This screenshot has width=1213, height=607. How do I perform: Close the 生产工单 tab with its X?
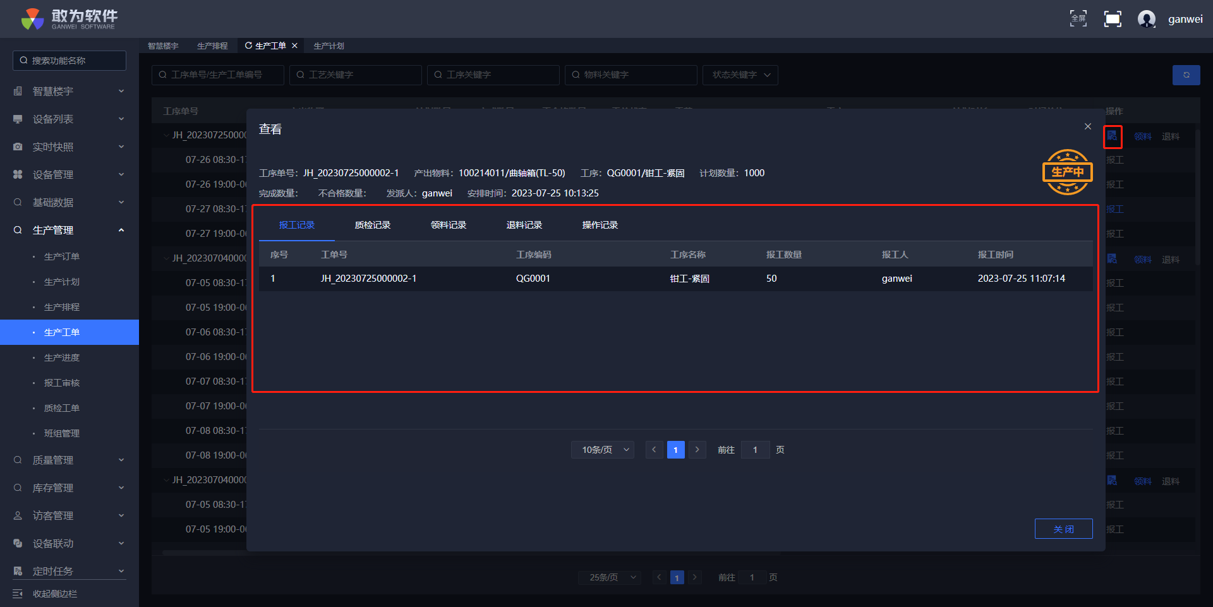coord(294,45)
